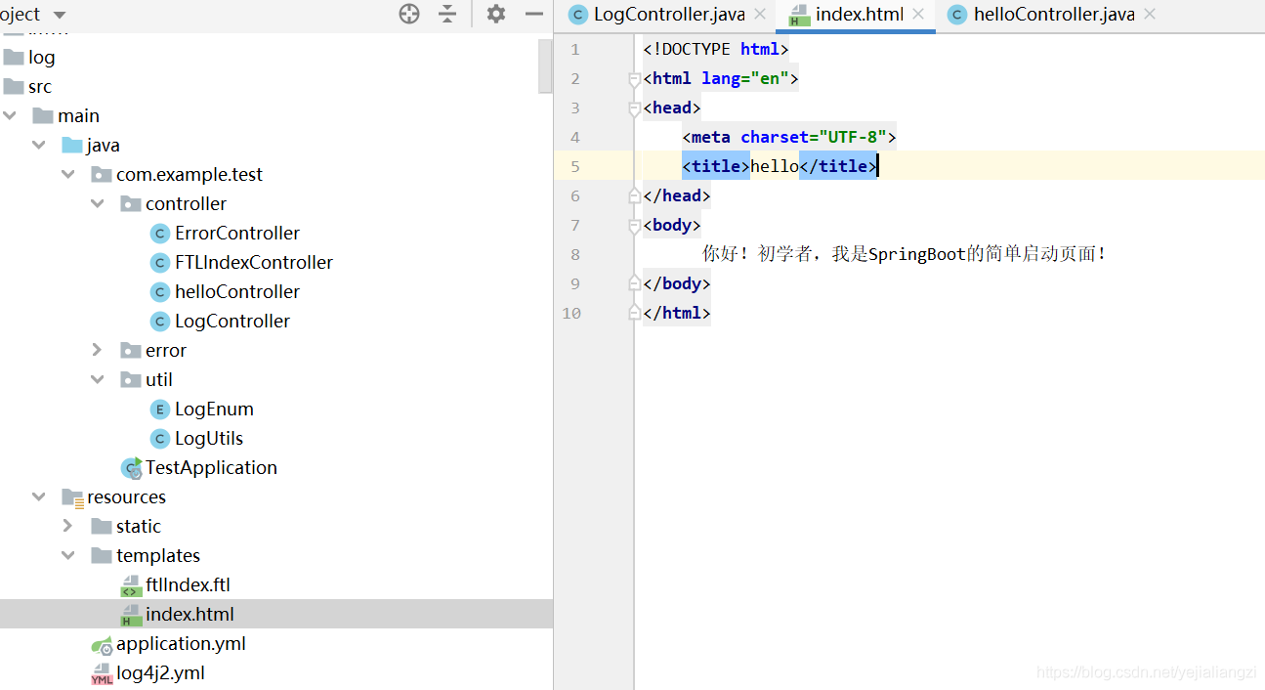Hide the project panel with minimize icon

point(534,14)
